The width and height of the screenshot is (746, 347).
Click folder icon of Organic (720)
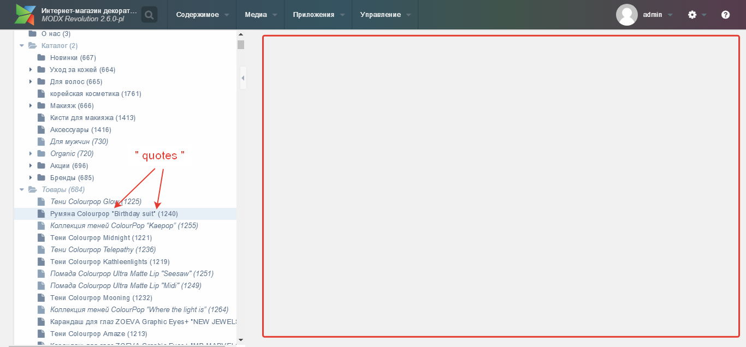[x=41, y=153]
